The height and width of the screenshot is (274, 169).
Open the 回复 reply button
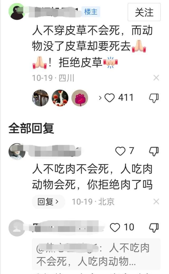point(48,202)
